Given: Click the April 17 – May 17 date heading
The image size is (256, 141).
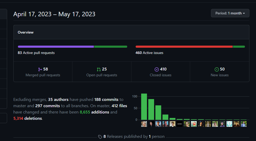Looking at the screenshot, I should [54, 14].
